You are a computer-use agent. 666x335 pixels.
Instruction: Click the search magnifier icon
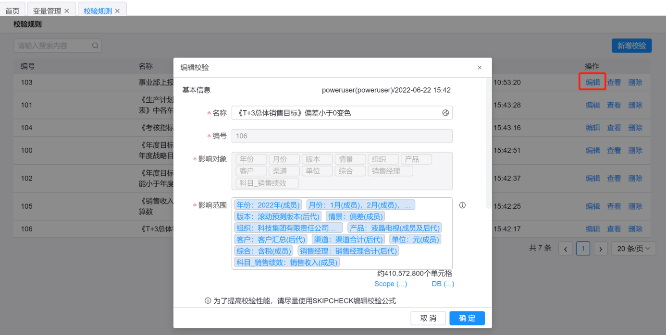point(95,46)
